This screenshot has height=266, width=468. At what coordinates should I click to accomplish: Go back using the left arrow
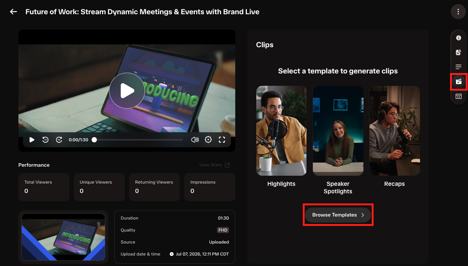coord(13,12)
